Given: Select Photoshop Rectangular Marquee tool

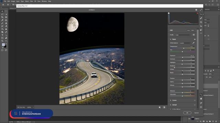Looking at the screenshot, I should pos(6,11).
